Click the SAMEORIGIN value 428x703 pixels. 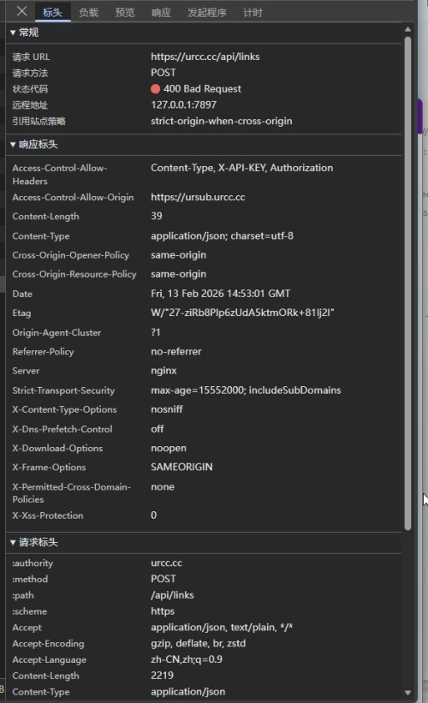tap(181, 468)
